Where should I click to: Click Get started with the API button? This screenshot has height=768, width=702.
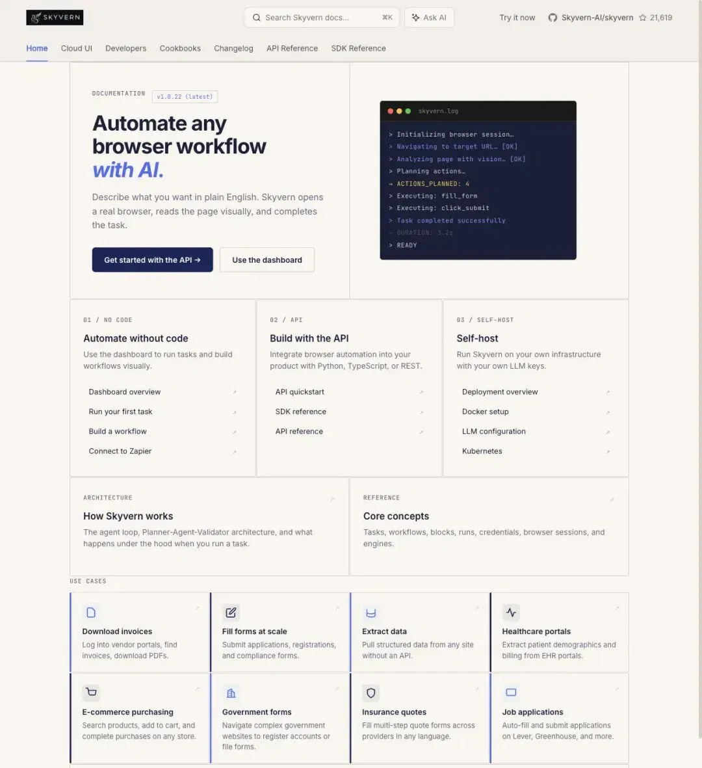pos(152,259)
